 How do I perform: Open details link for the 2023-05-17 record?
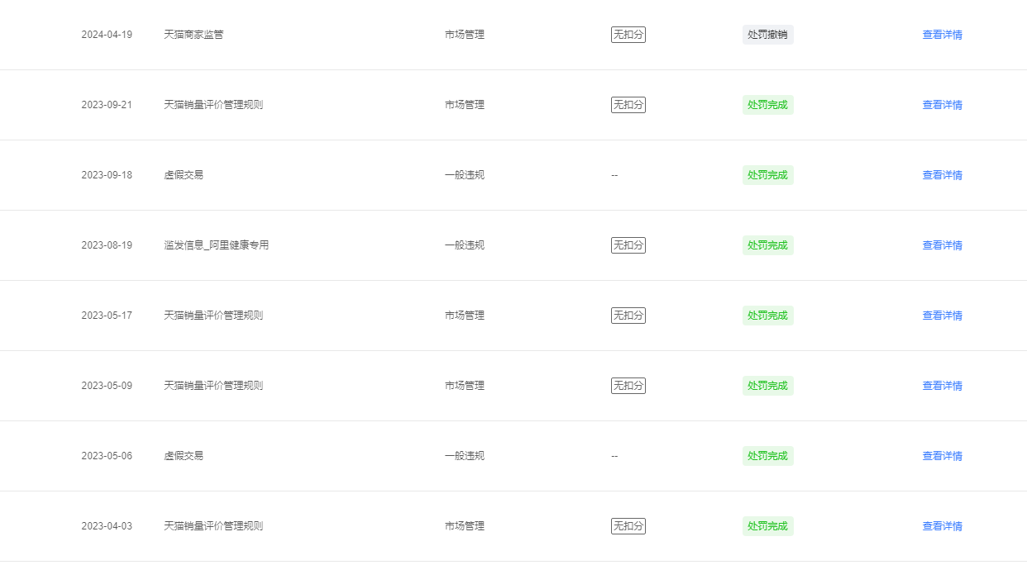click(x=942, y=316)
